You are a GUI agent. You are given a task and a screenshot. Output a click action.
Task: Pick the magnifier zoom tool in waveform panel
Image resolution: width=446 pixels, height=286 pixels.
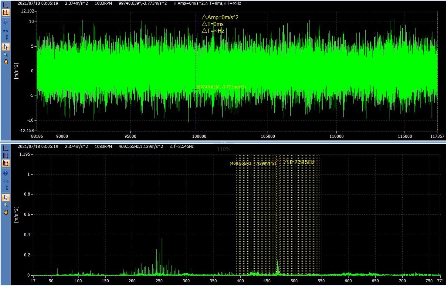pyautogui.click(x=6, y=54)
